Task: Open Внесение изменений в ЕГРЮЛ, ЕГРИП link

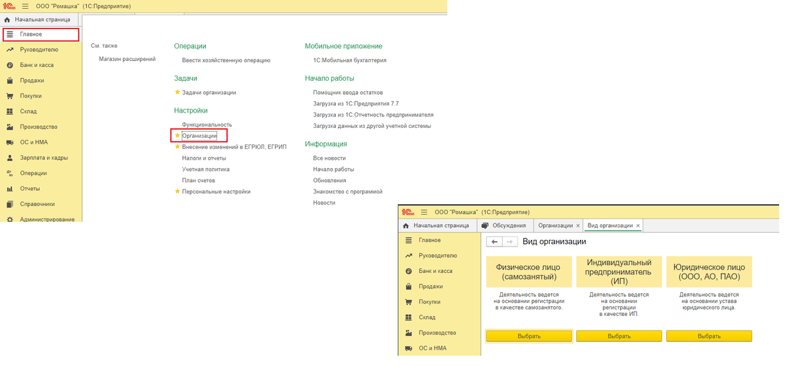Action: tap(234, 146)
